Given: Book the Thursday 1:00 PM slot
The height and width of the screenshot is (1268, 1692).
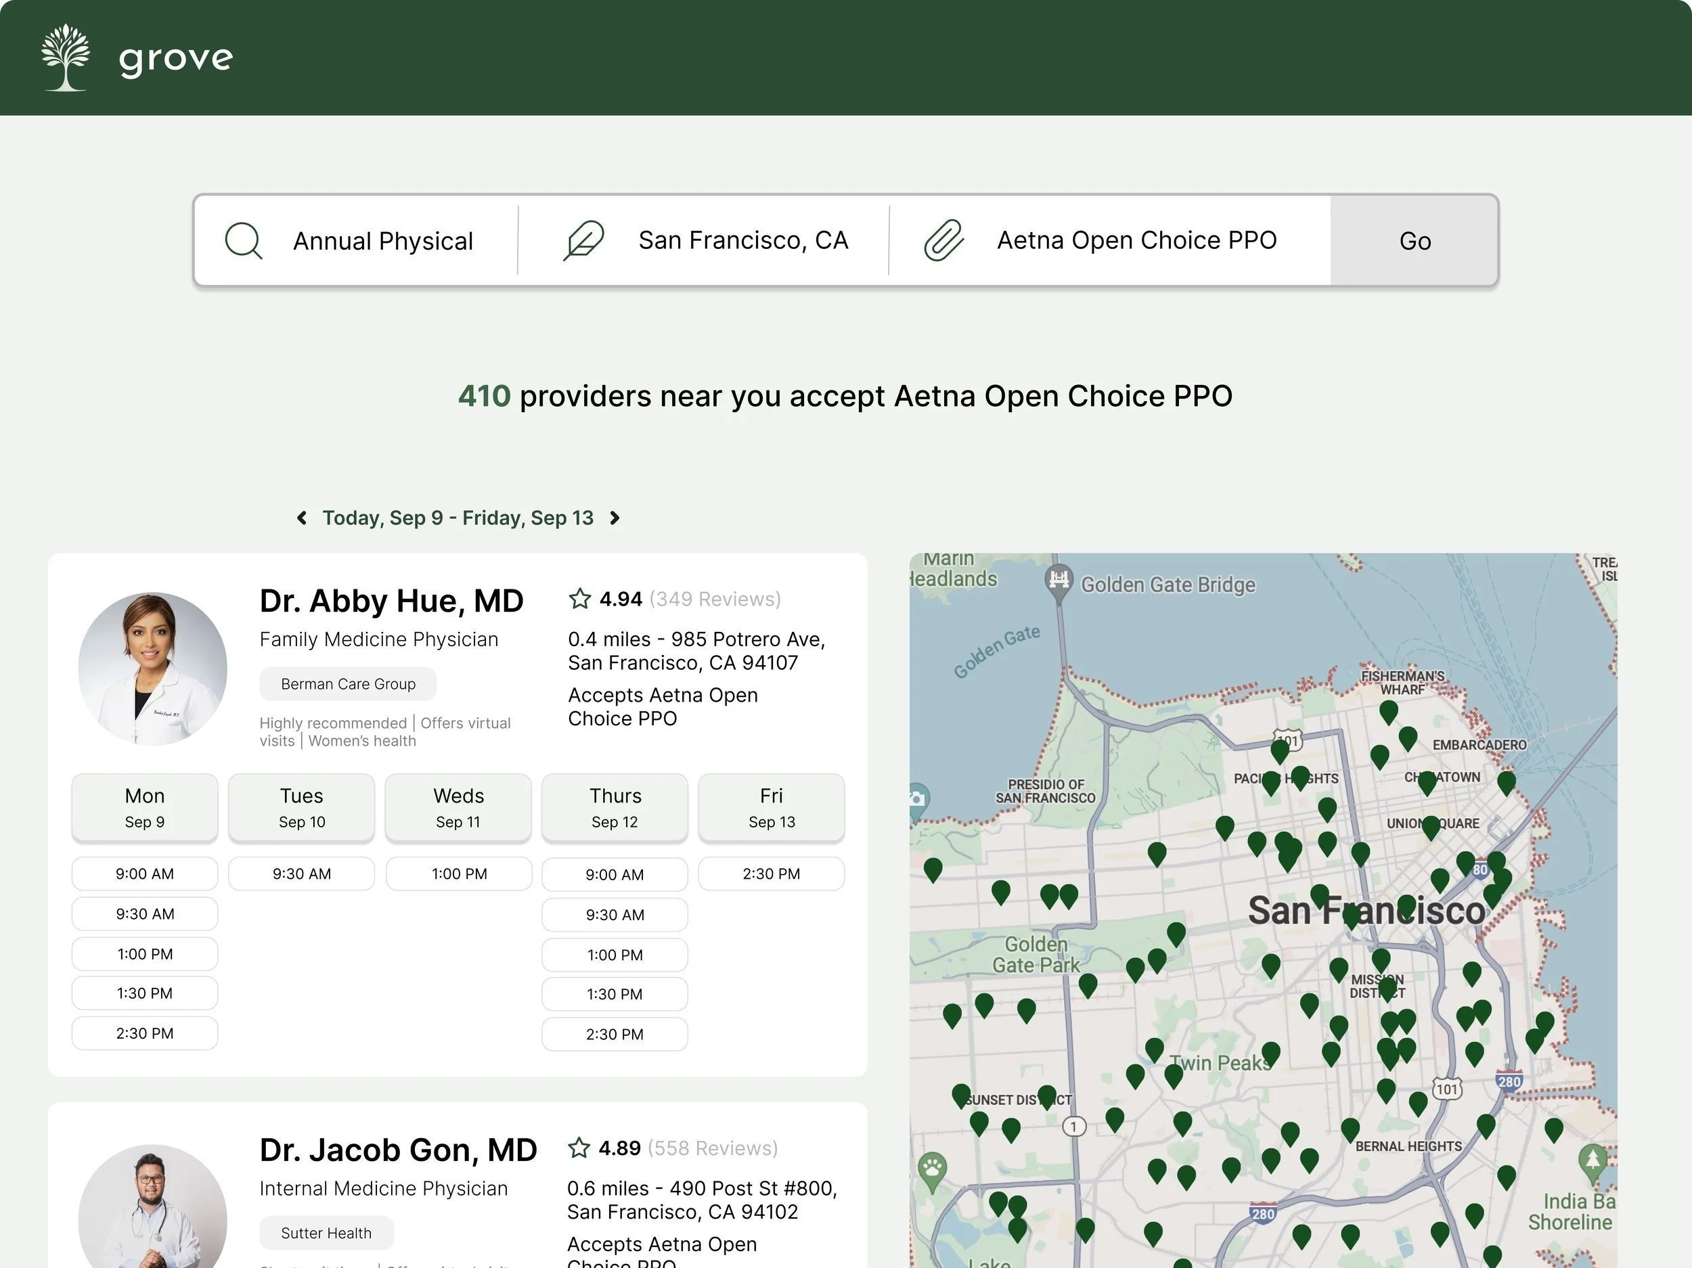Looking at the screenshot, I should pos(615,955).
